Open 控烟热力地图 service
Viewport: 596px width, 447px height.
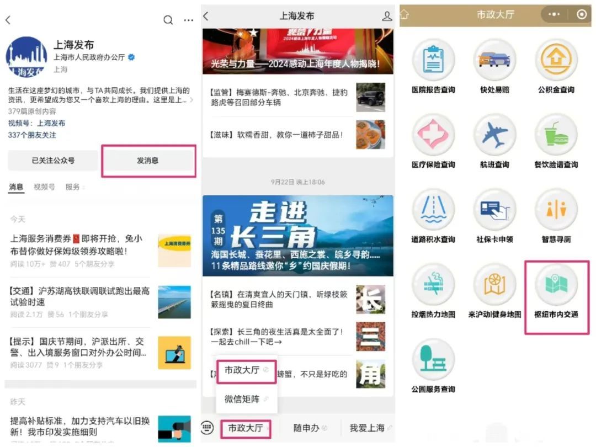[x=433, y=291]
